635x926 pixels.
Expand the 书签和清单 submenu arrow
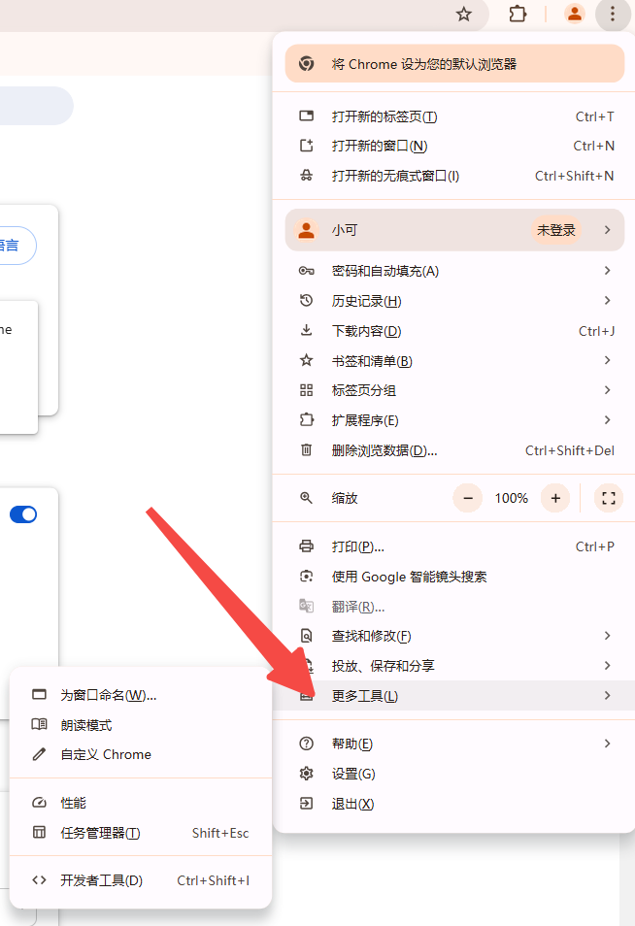tap(607, 360)
